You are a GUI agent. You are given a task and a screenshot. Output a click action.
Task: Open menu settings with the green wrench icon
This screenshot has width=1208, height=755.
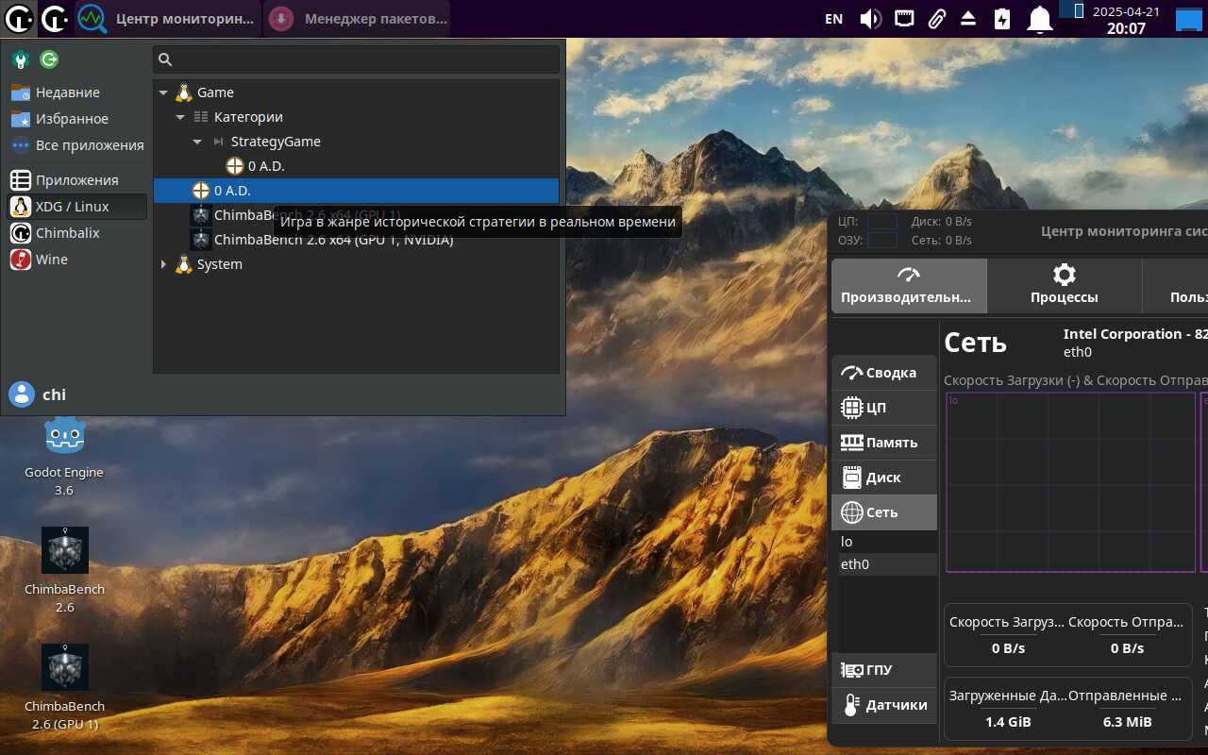tap(20, 60)
